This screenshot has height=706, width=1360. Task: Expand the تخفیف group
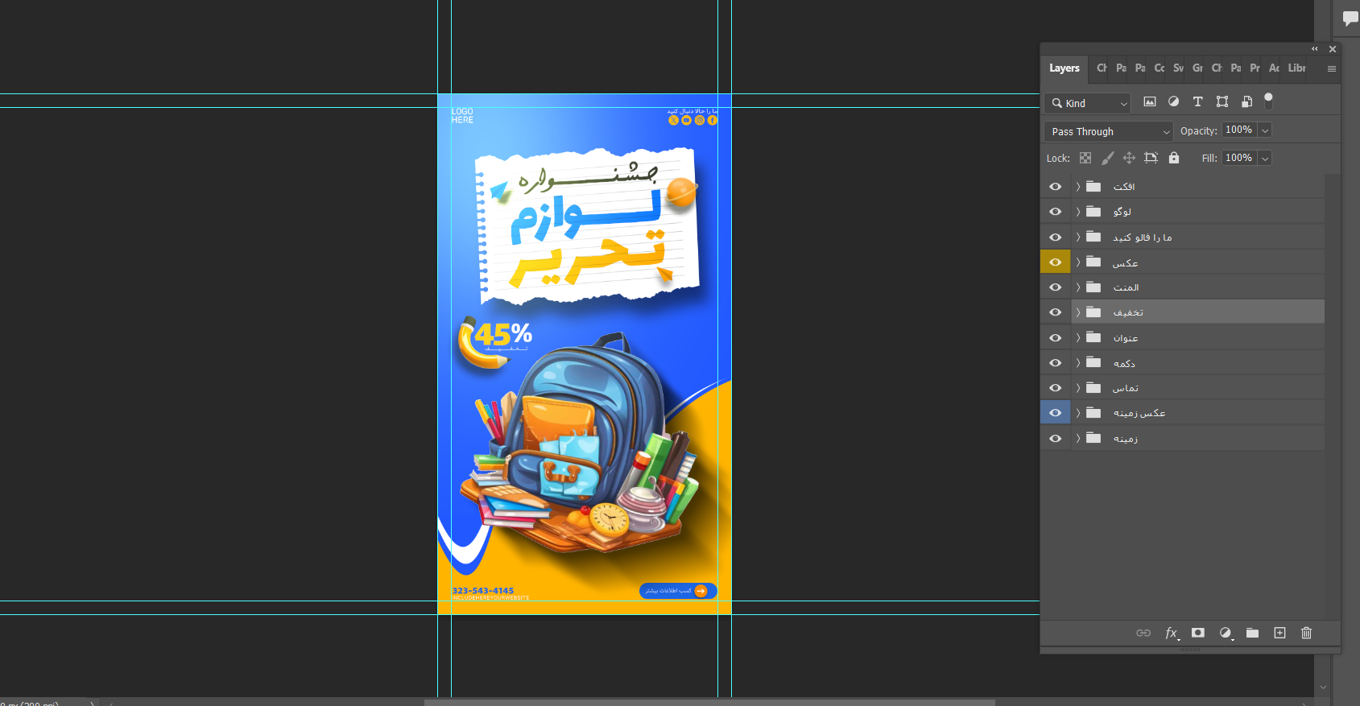click(1078, 312)
